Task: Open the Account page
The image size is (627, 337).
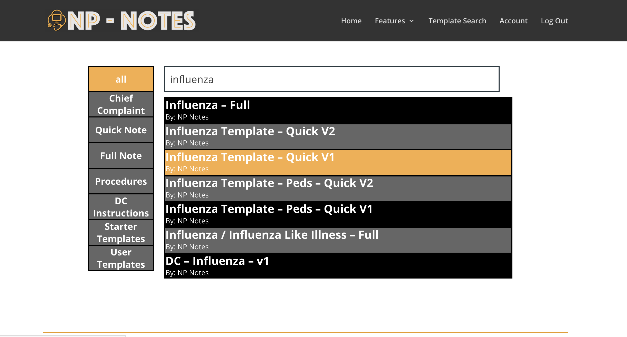Action: pos(513,21)
